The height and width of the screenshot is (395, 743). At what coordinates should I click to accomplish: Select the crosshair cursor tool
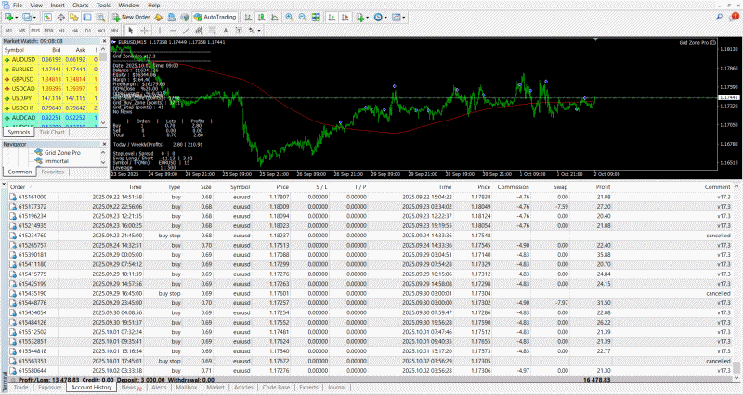pyautogui.click(x=144, y=30)
